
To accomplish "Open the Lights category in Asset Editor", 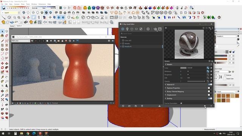I will click(127, 29).
